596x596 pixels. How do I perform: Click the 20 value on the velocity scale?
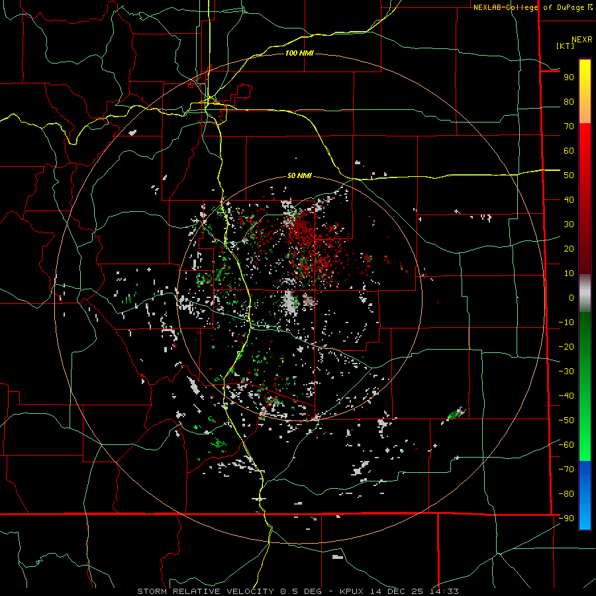coord(569,248)
